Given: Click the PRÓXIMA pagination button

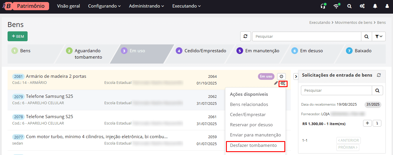Looking at the screenshot, I should point(348,147).
